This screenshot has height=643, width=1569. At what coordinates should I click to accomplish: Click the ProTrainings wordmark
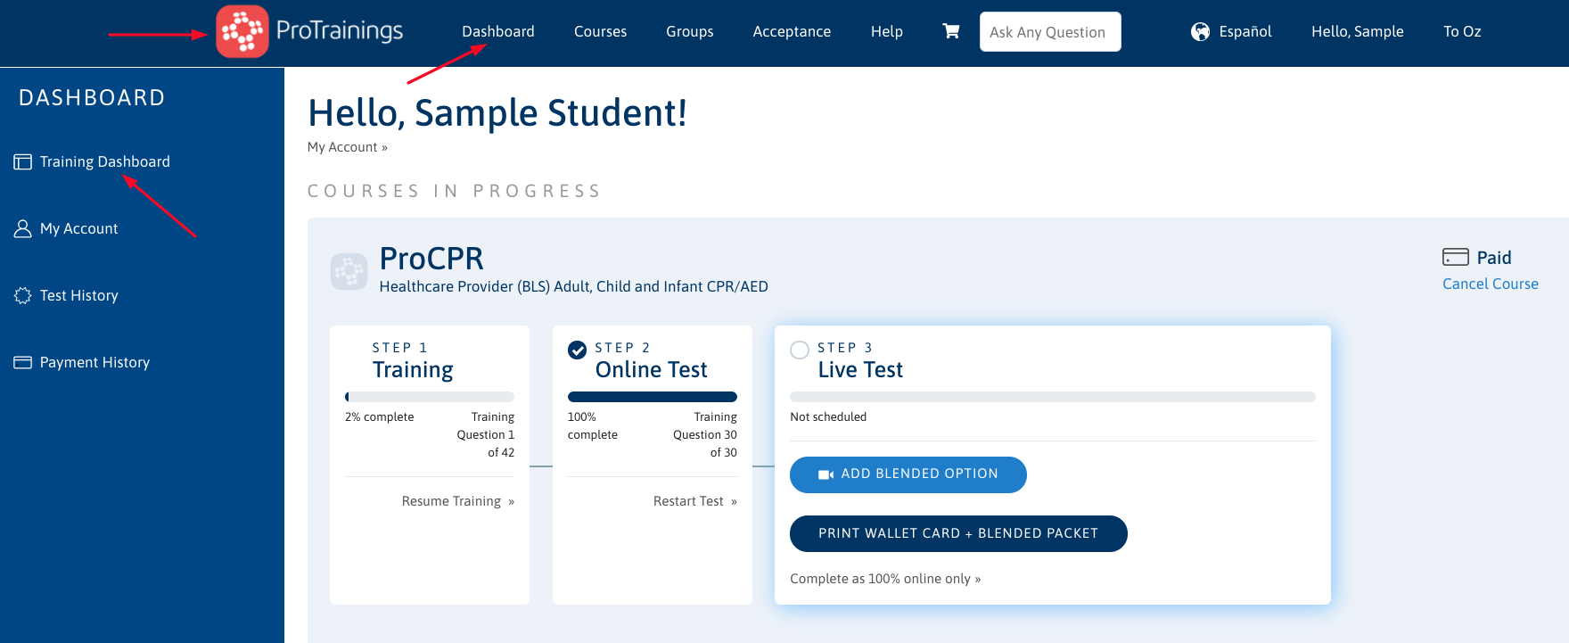pyautogui.click(x=340, y=31)
